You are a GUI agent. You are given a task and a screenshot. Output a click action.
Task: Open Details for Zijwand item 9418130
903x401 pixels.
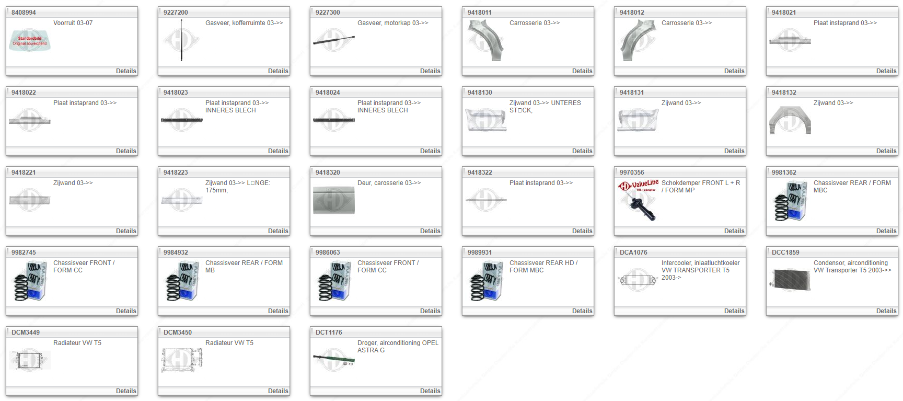[x=582, y=151]
